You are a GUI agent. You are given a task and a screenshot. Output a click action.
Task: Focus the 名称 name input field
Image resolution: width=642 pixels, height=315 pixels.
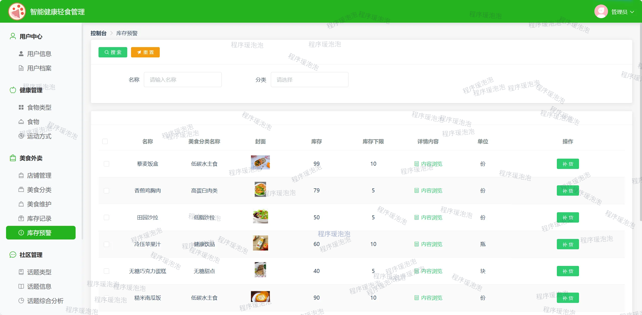[183, 80]
